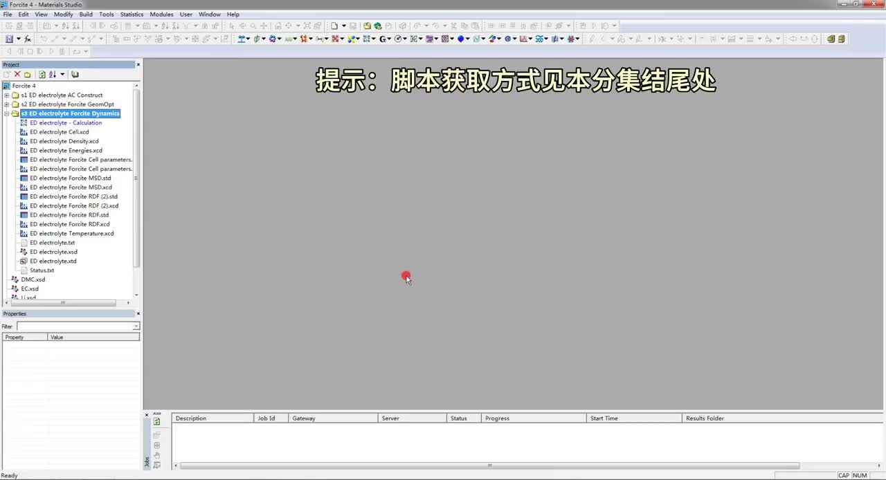Click the blue droplet module icon

[461, 39]
